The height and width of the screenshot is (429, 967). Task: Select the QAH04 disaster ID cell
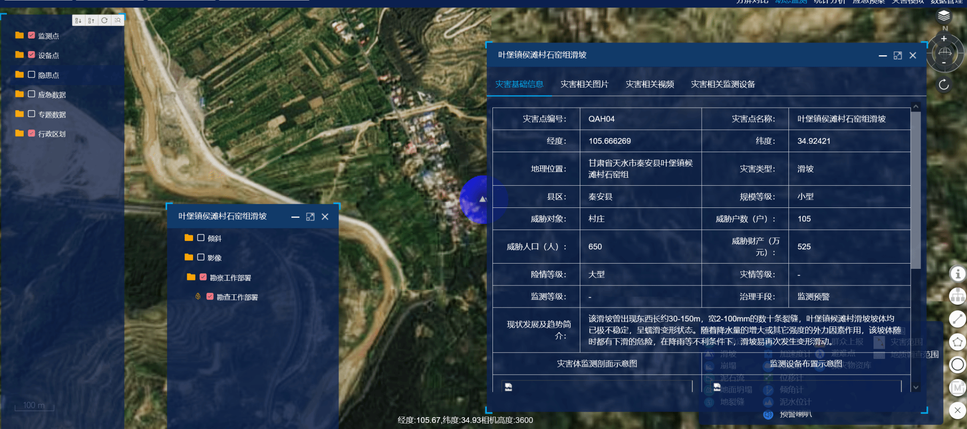point(641,119)
